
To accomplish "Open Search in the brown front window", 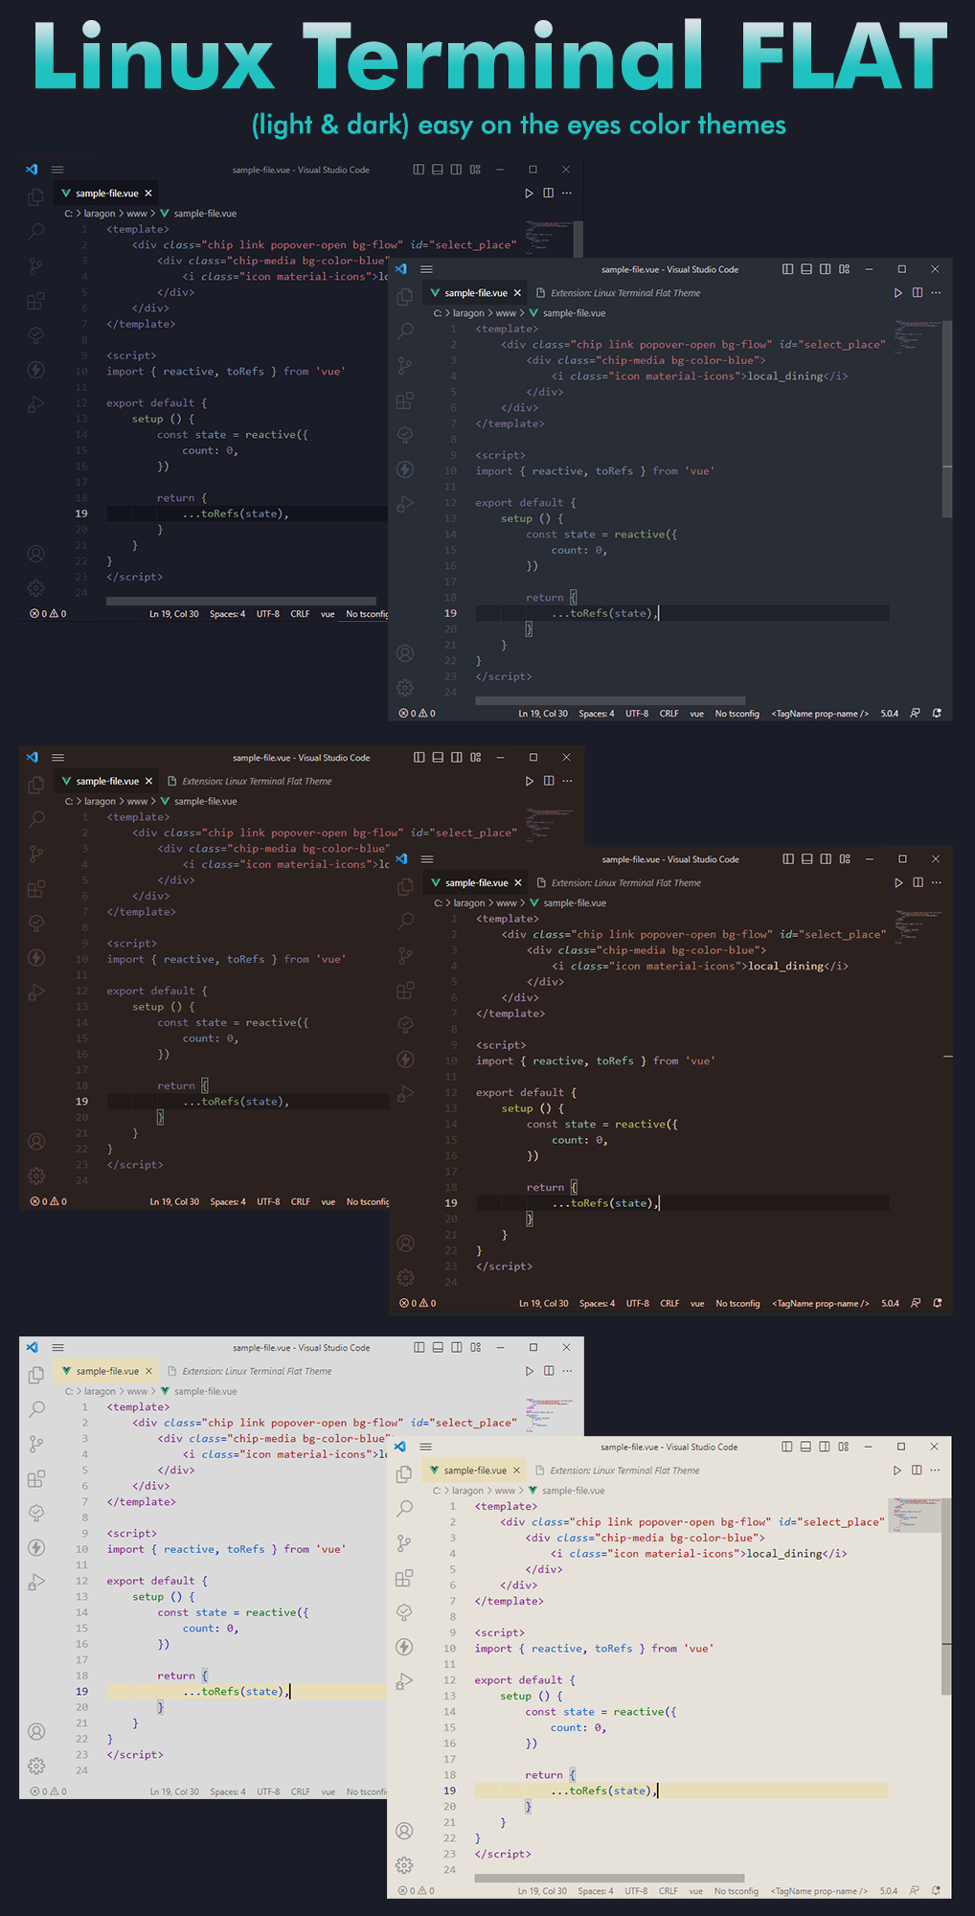I will click(x=405, y=922).
